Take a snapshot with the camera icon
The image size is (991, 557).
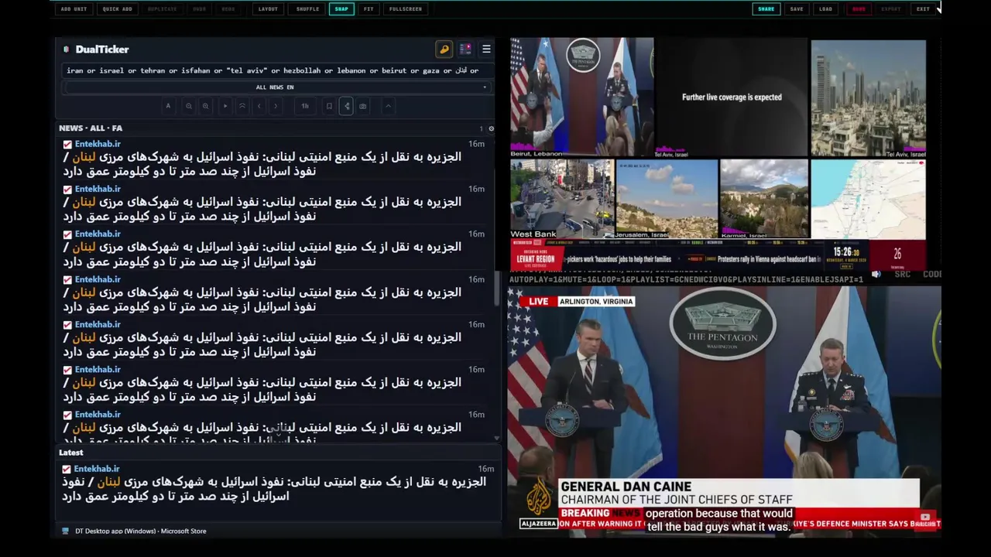(363, 106)
